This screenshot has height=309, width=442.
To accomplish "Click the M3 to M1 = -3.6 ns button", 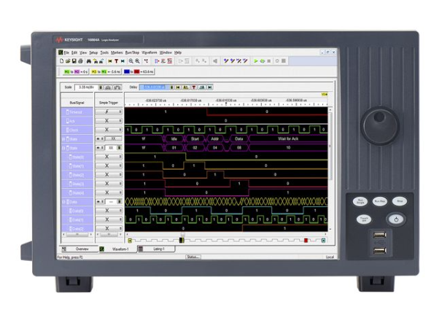I will pos(106,72).
